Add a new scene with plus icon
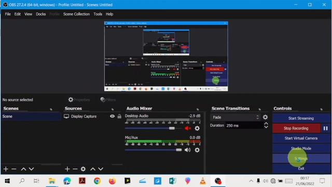The image size is (332, 187). pyautogui.click(x=6, y=169)
